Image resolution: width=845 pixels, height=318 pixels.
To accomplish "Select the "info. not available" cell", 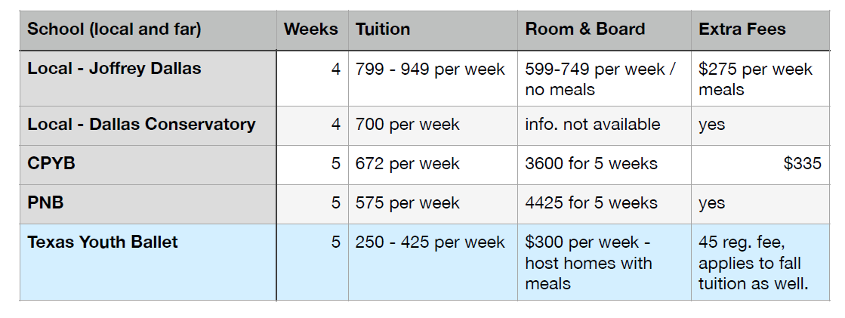I will pos(593,125).
